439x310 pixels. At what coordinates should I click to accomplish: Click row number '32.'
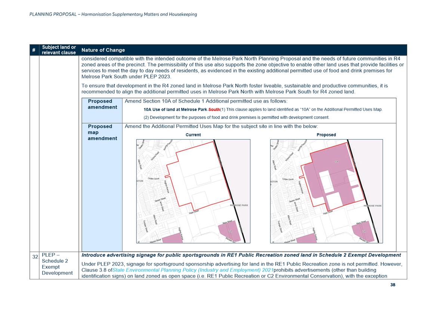tap(35, 257)
